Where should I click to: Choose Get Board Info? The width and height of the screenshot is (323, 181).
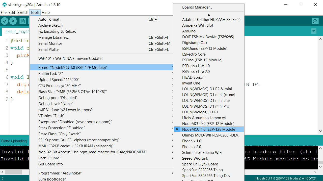coord(102,164)
